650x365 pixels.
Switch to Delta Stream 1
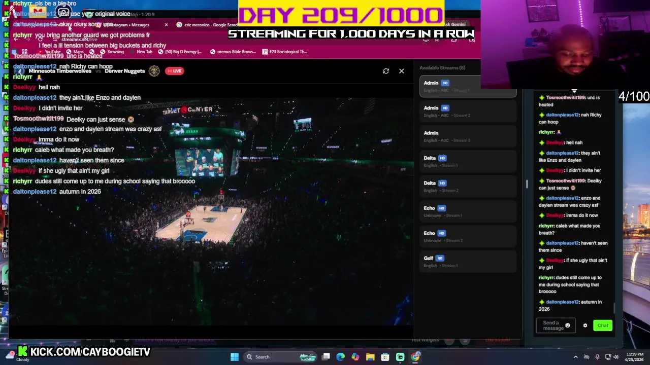[x=468, y=161]
